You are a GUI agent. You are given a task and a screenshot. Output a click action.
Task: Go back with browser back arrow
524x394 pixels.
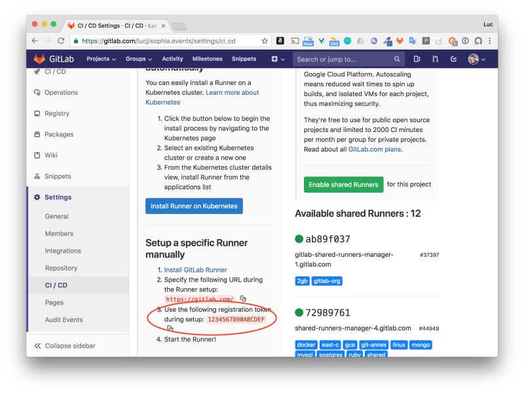pos(35,41)
